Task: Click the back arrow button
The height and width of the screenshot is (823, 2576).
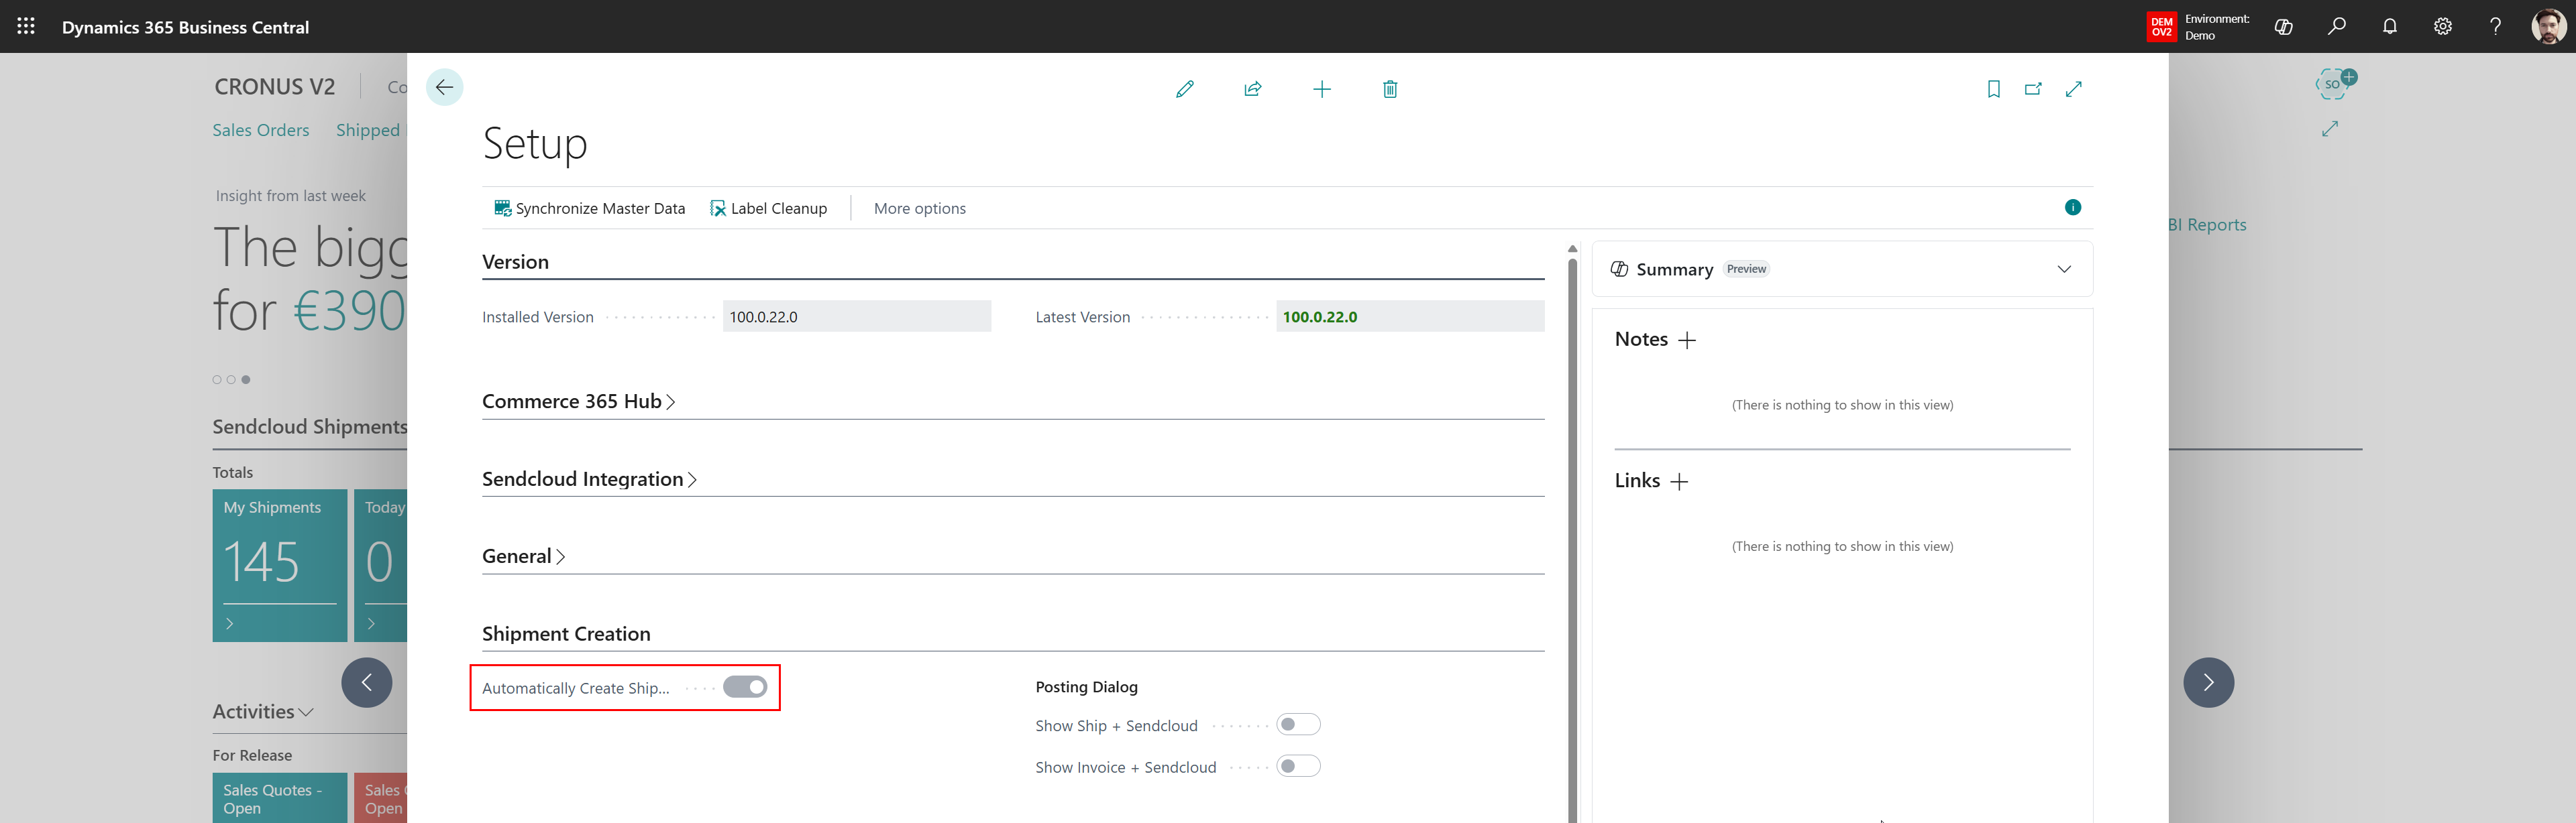Action: click(444, 87)
